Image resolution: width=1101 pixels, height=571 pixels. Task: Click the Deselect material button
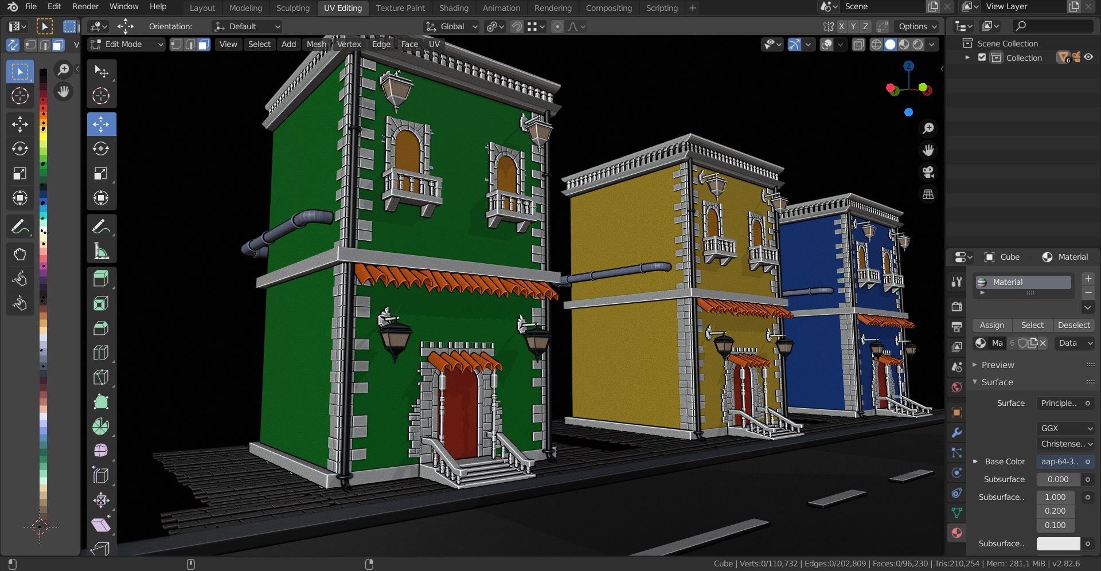[1073, 325]
